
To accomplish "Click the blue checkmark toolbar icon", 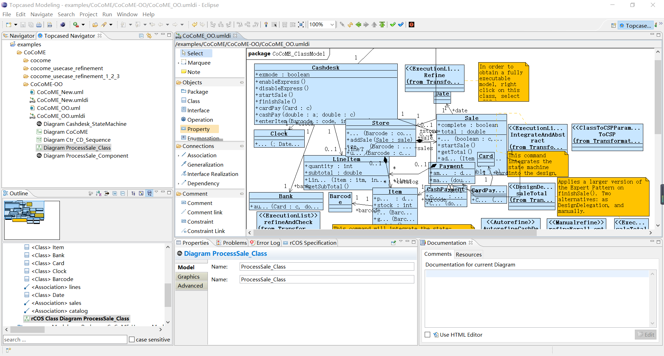I will [401, 25].
